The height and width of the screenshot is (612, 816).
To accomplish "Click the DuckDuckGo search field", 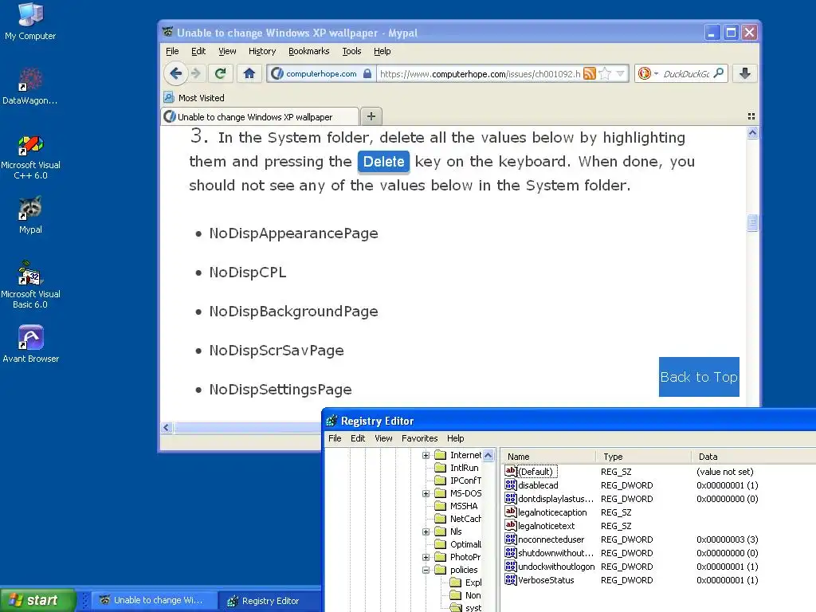I will [686, 74].
